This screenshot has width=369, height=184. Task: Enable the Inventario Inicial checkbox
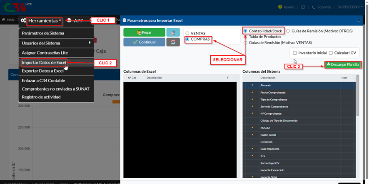tap(295, 53)
